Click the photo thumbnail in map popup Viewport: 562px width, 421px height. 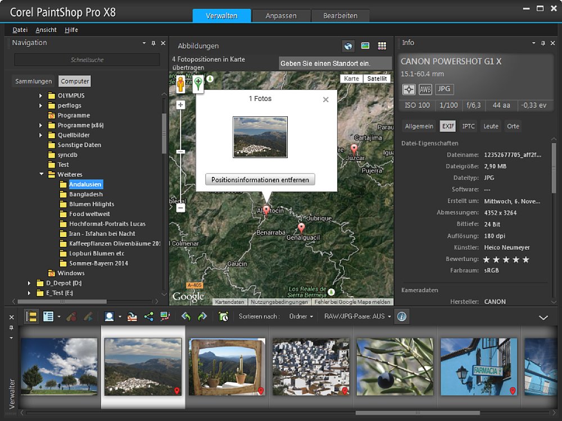[260, 137]
